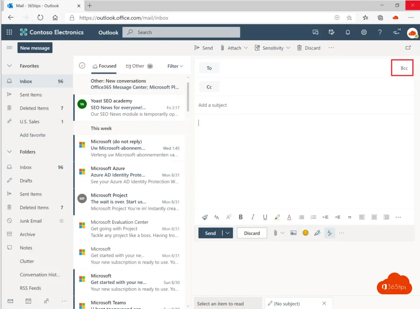This screenshot has width=420, height=309.
Task: Expand the Sensitivity dropdown in the top toolbar
Action: click(272, 48)
